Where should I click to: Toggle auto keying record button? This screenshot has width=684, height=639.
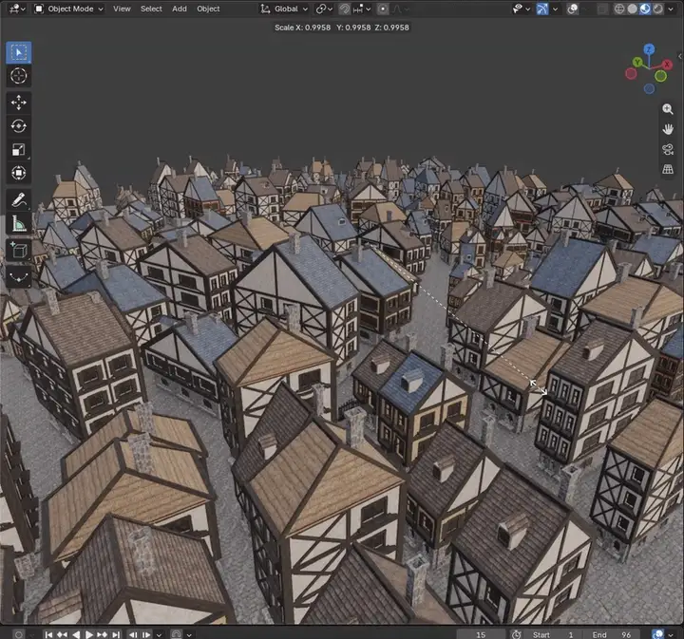[x=18, y=634]
